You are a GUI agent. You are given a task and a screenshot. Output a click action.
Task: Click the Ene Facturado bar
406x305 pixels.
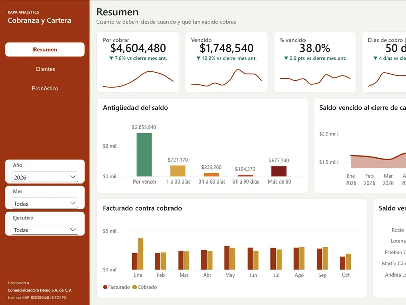coord(134,261)
